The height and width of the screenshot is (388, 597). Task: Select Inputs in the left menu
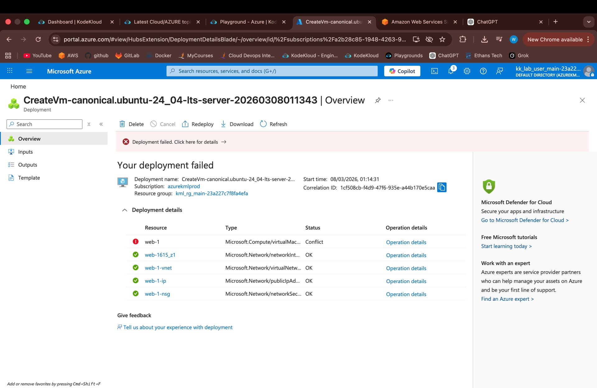coord(25,152)
